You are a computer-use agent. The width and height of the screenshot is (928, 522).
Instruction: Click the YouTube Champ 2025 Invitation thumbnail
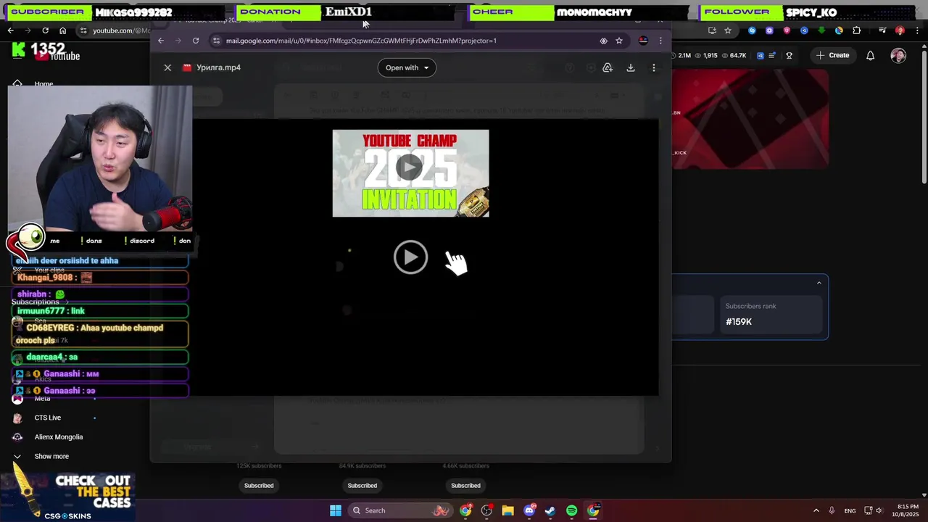(410, 173)
